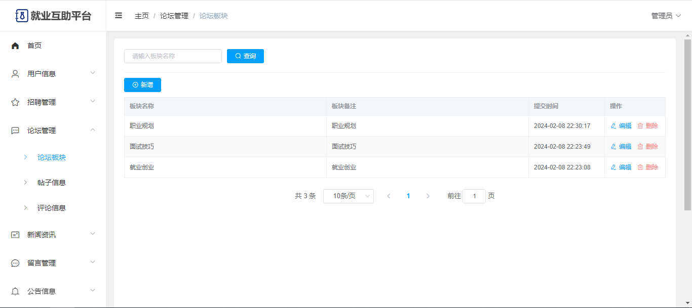Click the edit pencil icon for 职业规划
The width and height of the screenshot is (692, 308).
pyautogui.click(x=613, y=126)
